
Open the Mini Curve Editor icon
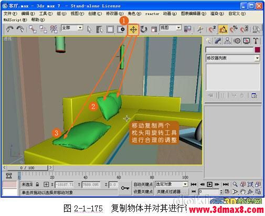tap(9, 176)
